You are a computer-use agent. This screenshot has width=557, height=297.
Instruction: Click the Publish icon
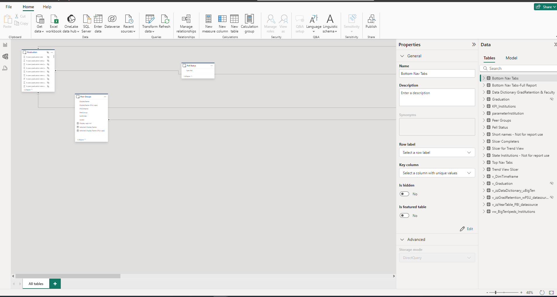click(x=371, y=19)
